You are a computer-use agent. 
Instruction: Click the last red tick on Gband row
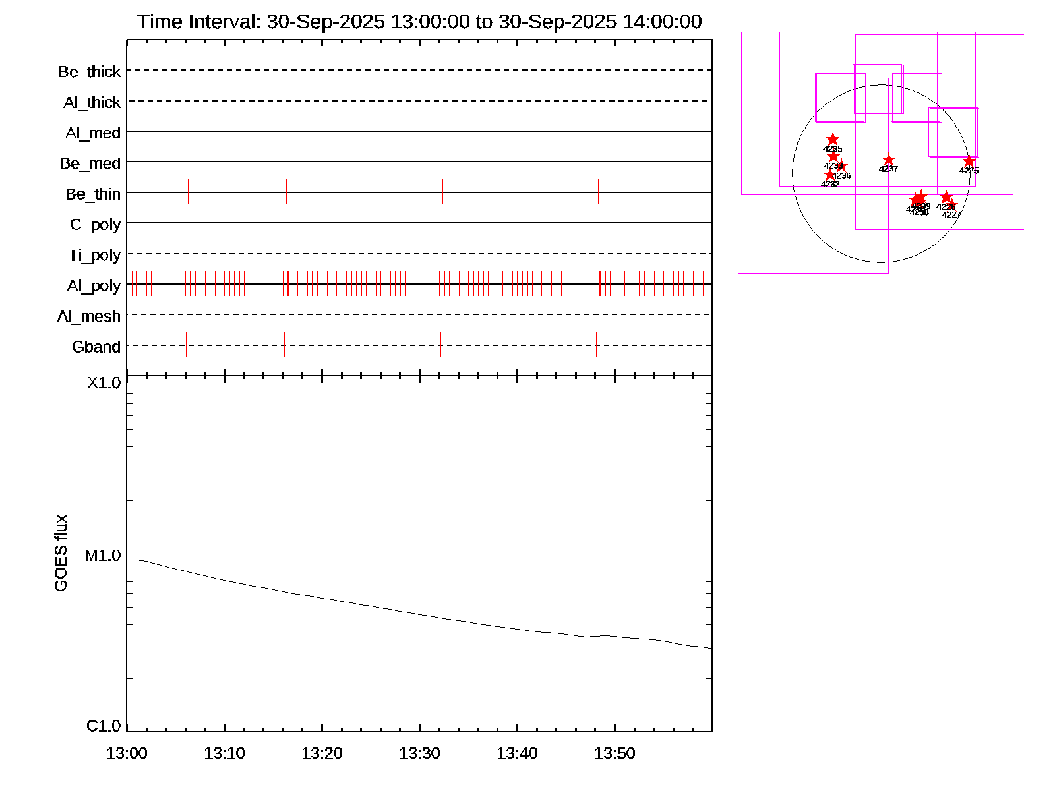(x=597, y=345)
